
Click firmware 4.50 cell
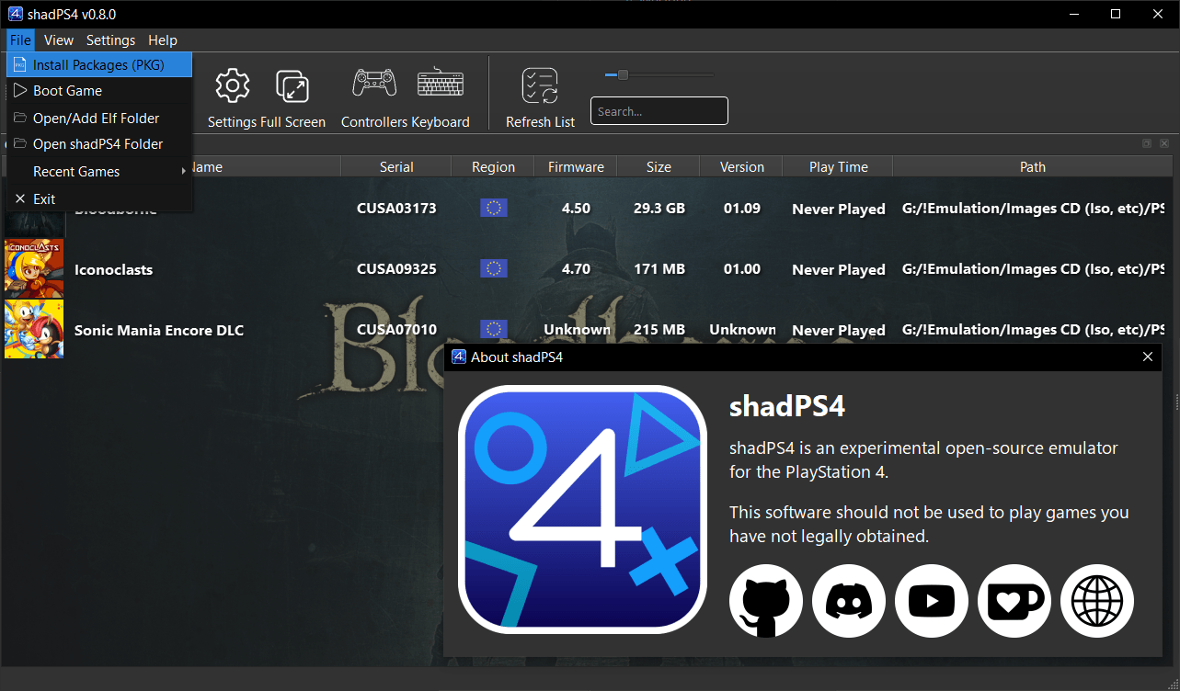pyautogui.click(x=576, y=208)
